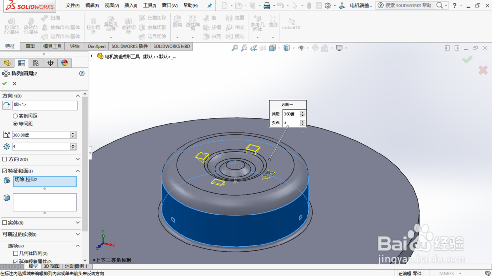Image resolution: width=492 pixels, height=276 pixels.
Task: Open the 窗口(W) menu
Action: [x=169, y=5]
